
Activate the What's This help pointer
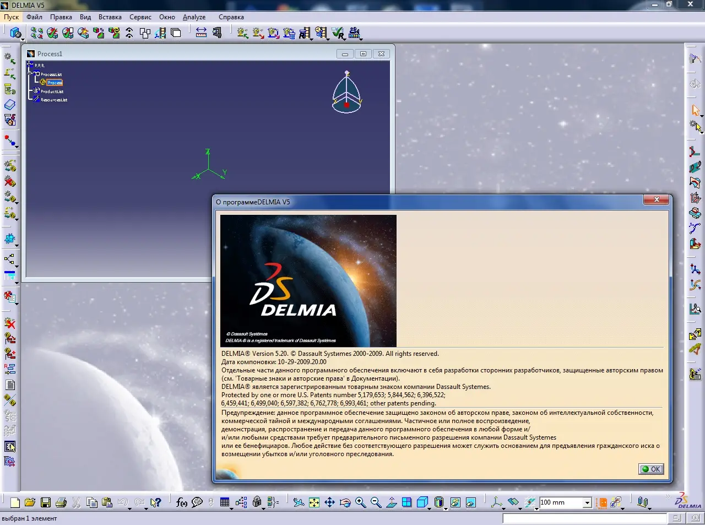tap(156, 502)
